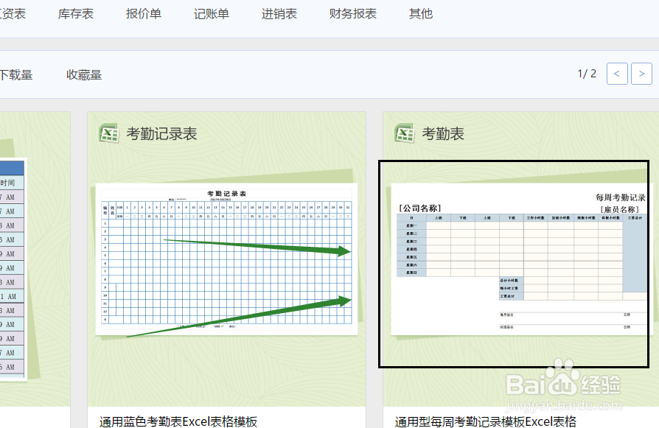Go to the next page of templates
This screenshot has width=659, height=428.
pyautogui.click(x=641, y=73)
